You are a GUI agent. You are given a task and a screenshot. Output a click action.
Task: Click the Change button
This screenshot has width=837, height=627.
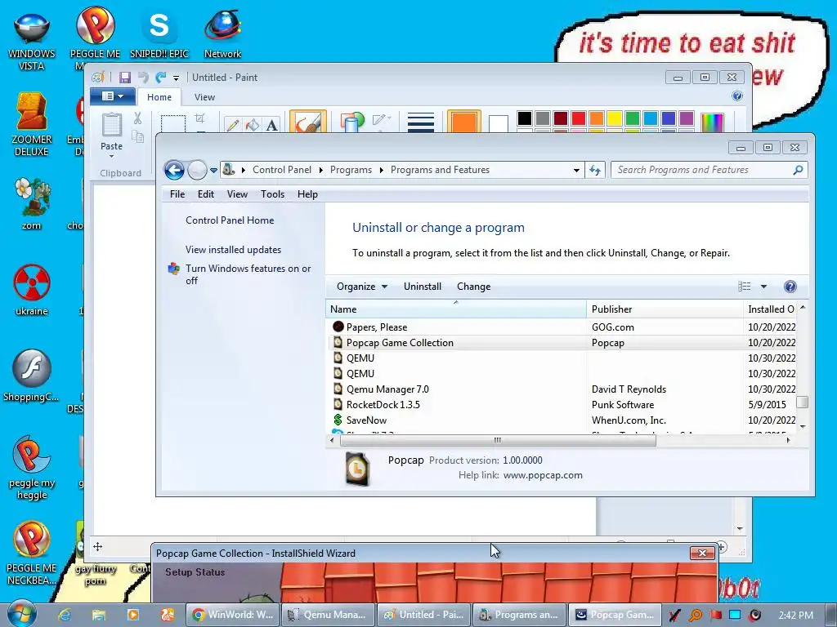(473, 287)
